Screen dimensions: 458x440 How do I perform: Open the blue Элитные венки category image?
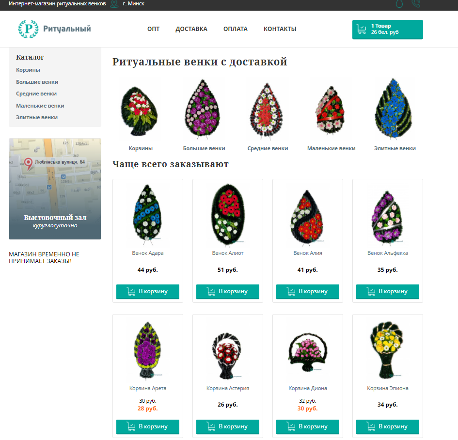click(394, 108)
